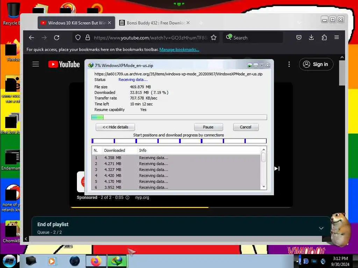Click the main download progress bar
The height and width of the screenshot is (268, 358).
point(179,117)
